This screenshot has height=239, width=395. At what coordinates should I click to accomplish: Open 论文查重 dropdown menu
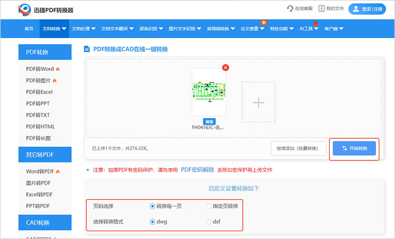(252, 29)
